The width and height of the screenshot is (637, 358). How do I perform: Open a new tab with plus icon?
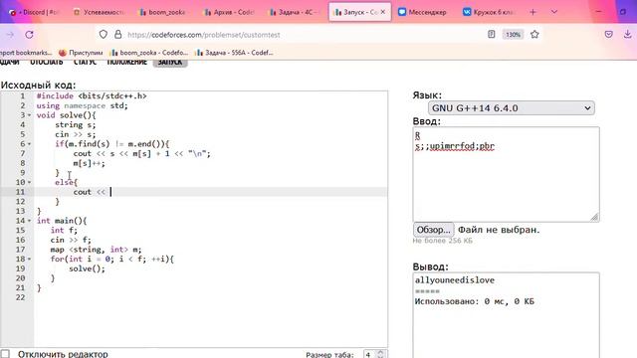(533, 12)
